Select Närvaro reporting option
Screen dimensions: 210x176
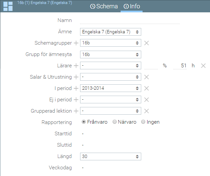[x=115, y=122]
